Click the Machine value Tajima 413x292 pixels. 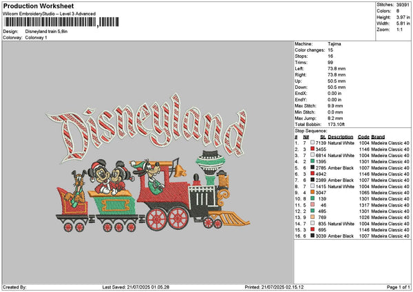coord(335,44)
